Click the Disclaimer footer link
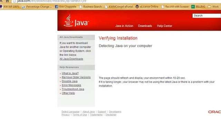221x124 pixels. tap(111, 115)
